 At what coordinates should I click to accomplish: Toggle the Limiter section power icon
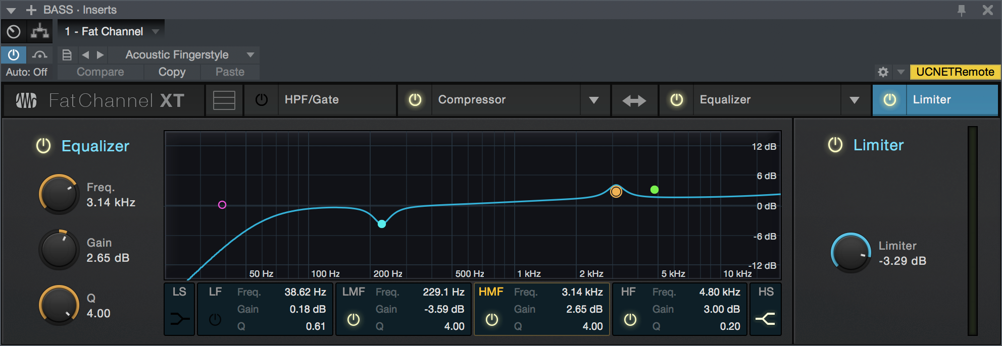coord(835,145)
